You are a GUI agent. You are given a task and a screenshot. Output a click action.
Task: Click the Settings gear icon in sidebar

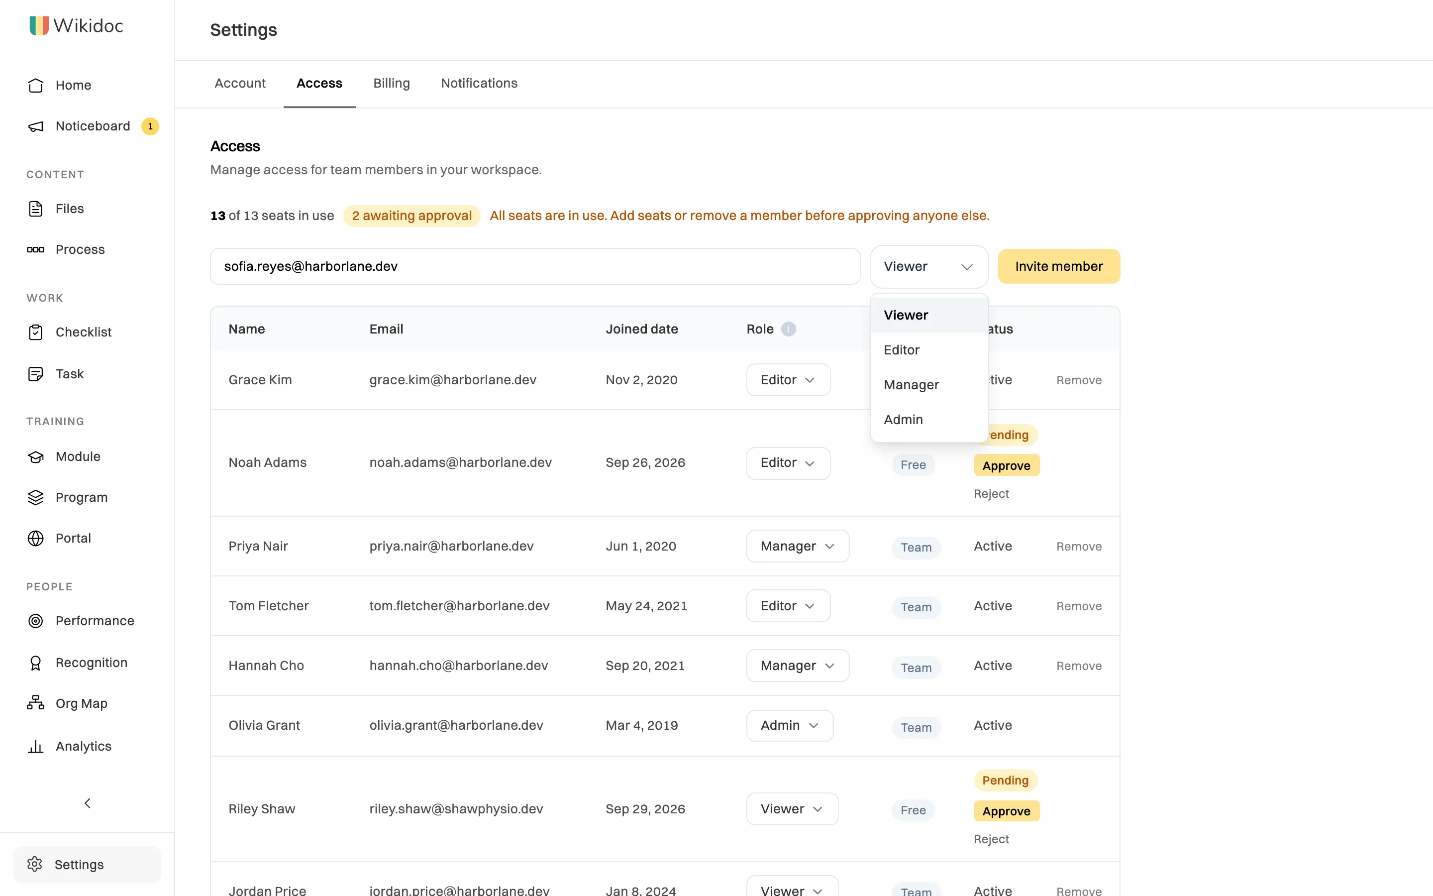35,865
